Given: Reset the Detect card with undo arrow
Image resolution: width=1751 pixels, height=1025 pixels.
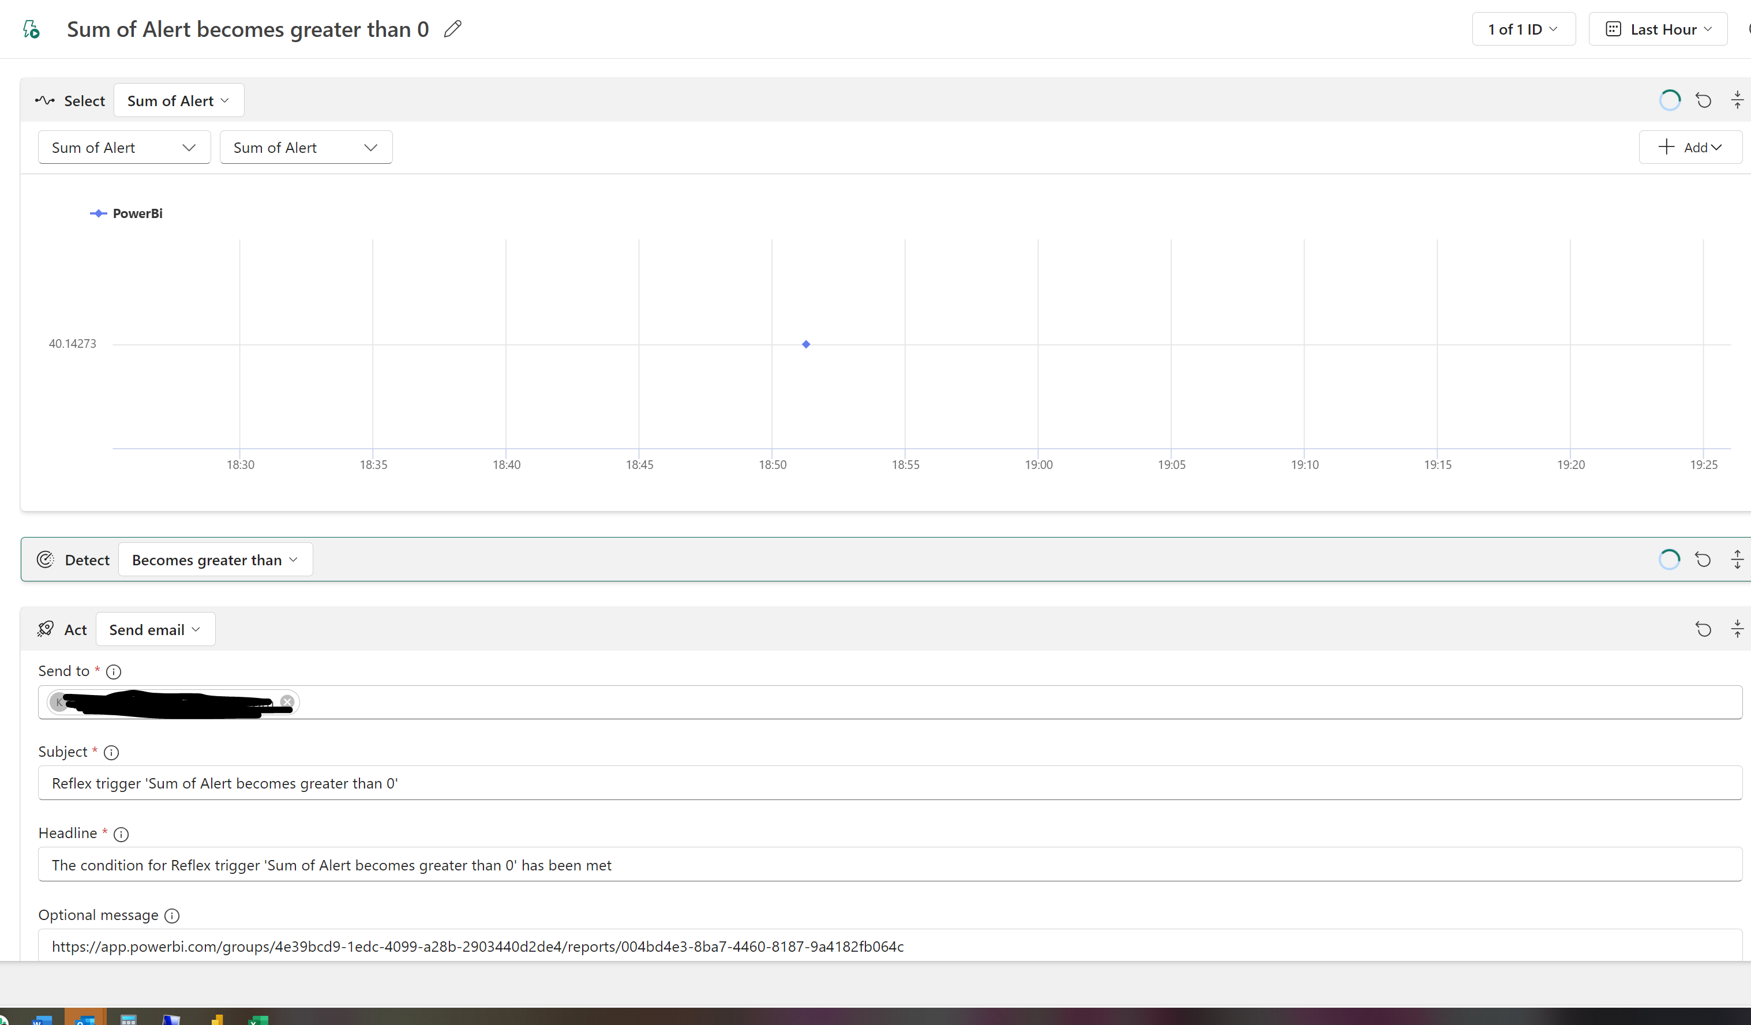Looking at the screenshot, I should pos(1703,560).
